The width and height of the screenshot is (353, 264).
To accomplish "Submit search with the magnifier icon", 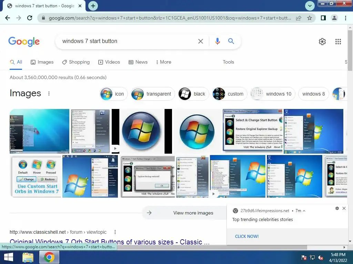I will pyautogui.click(x=231, y=41).
